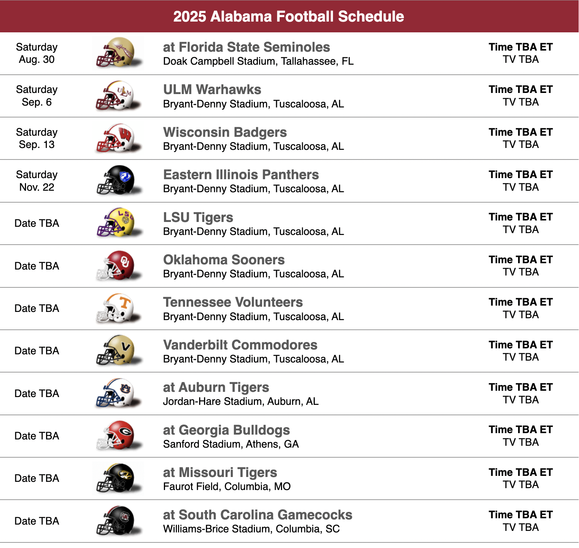
Task: Click the Oklahoma Sooners helmet icon
Action: pyautogui.click(x=118, y=266)
